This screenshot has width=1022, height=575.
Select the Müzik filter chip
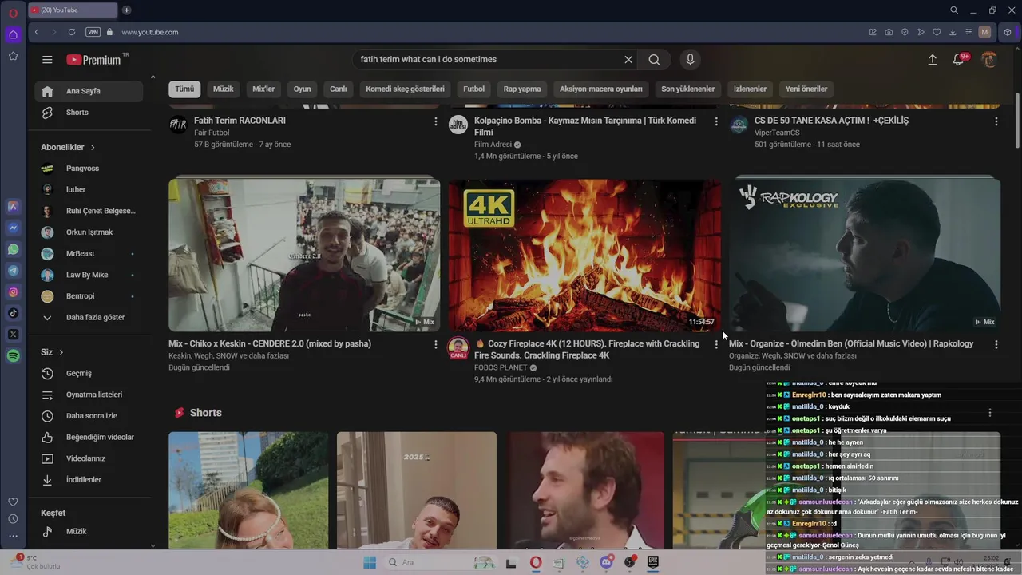click(224, 89)
